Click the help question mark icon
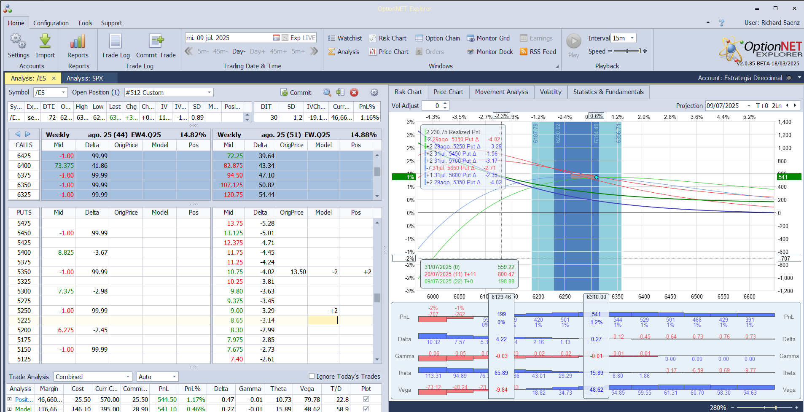The image size is (804, 412). tap(722, 23)
